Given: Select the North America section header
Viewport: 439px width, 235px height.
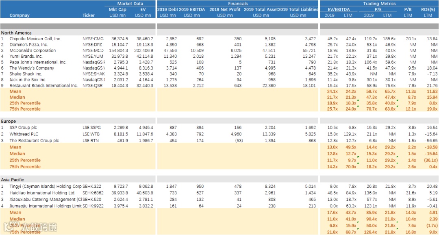Looking at the screenshot, I should point(16,33).
